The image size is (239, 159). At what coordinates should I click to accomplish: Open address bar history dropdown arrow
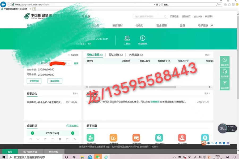pos(154,5)
